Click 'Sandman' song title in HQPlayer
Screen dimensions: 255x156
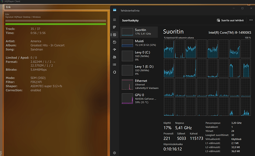pos(37,49)
